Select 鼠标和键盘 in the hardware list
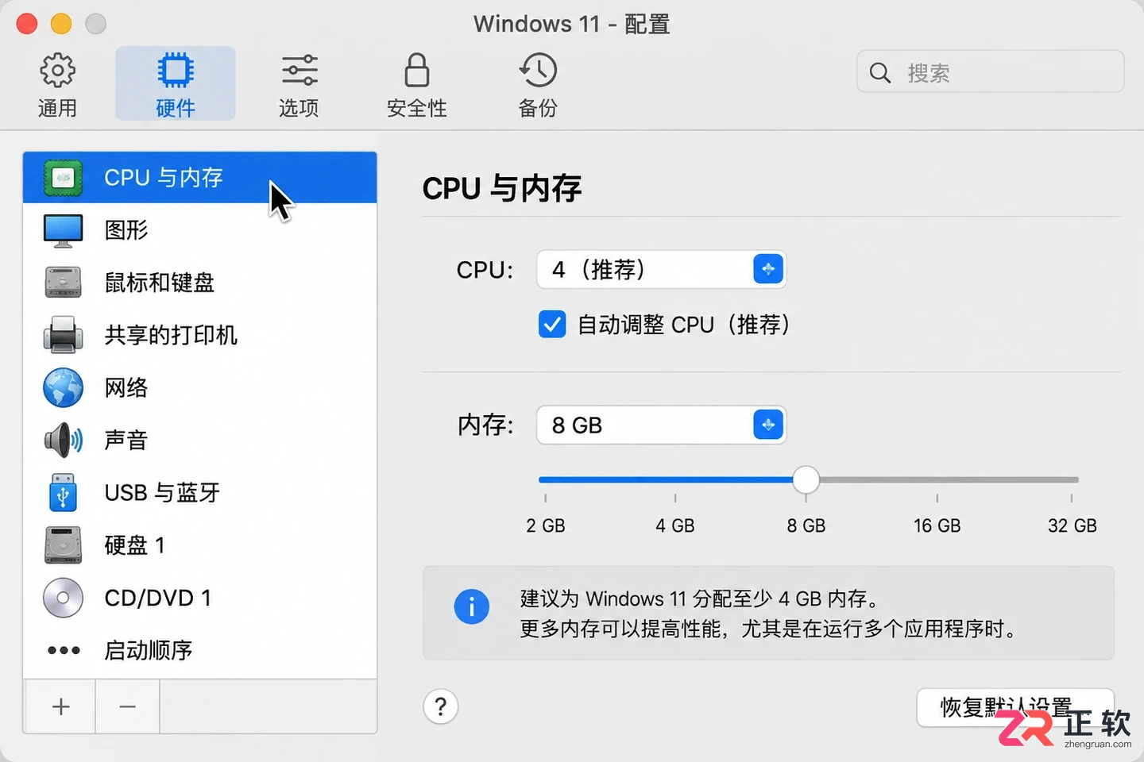 199,283
